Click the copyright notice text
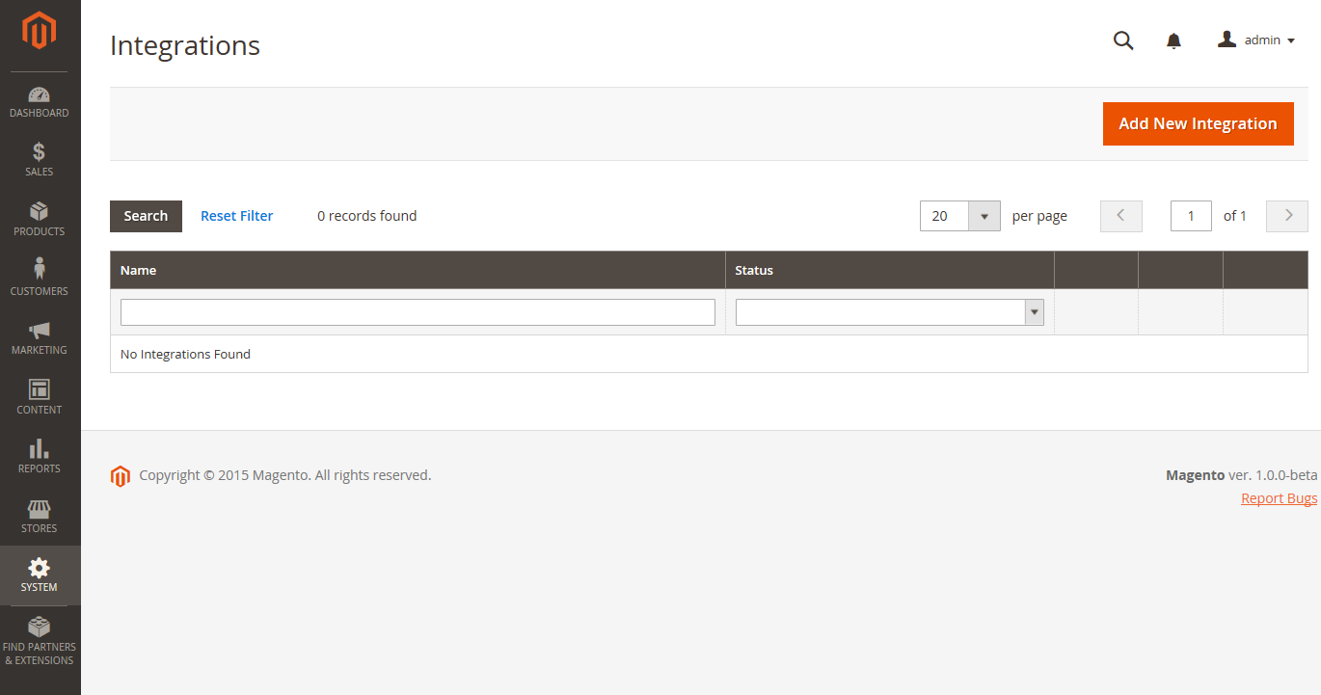1321x695 pixels. (x=285, y=475)
